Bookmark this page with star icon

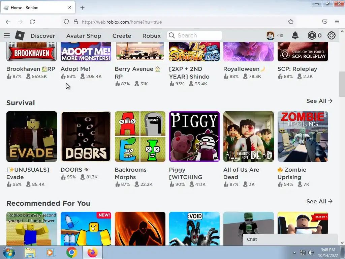291,22
